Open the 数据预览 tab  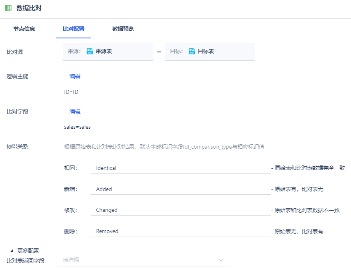pos(123,29)
